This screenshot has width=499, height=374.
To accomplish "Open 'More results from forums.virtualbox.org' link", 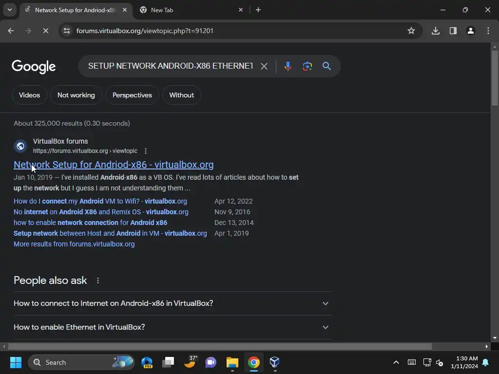I will [x=74, y=244].
